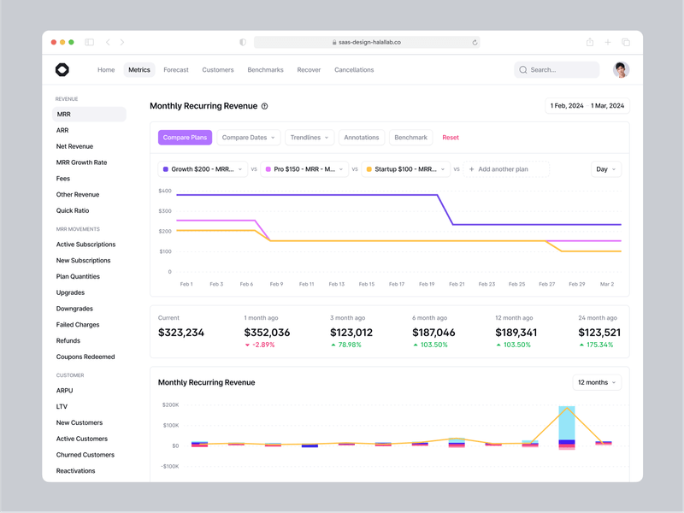The width and height of the screenshot is (684, 513).
Task: Click the Safari share icon in the browser toolbar
Action: [x=588, y=41]
